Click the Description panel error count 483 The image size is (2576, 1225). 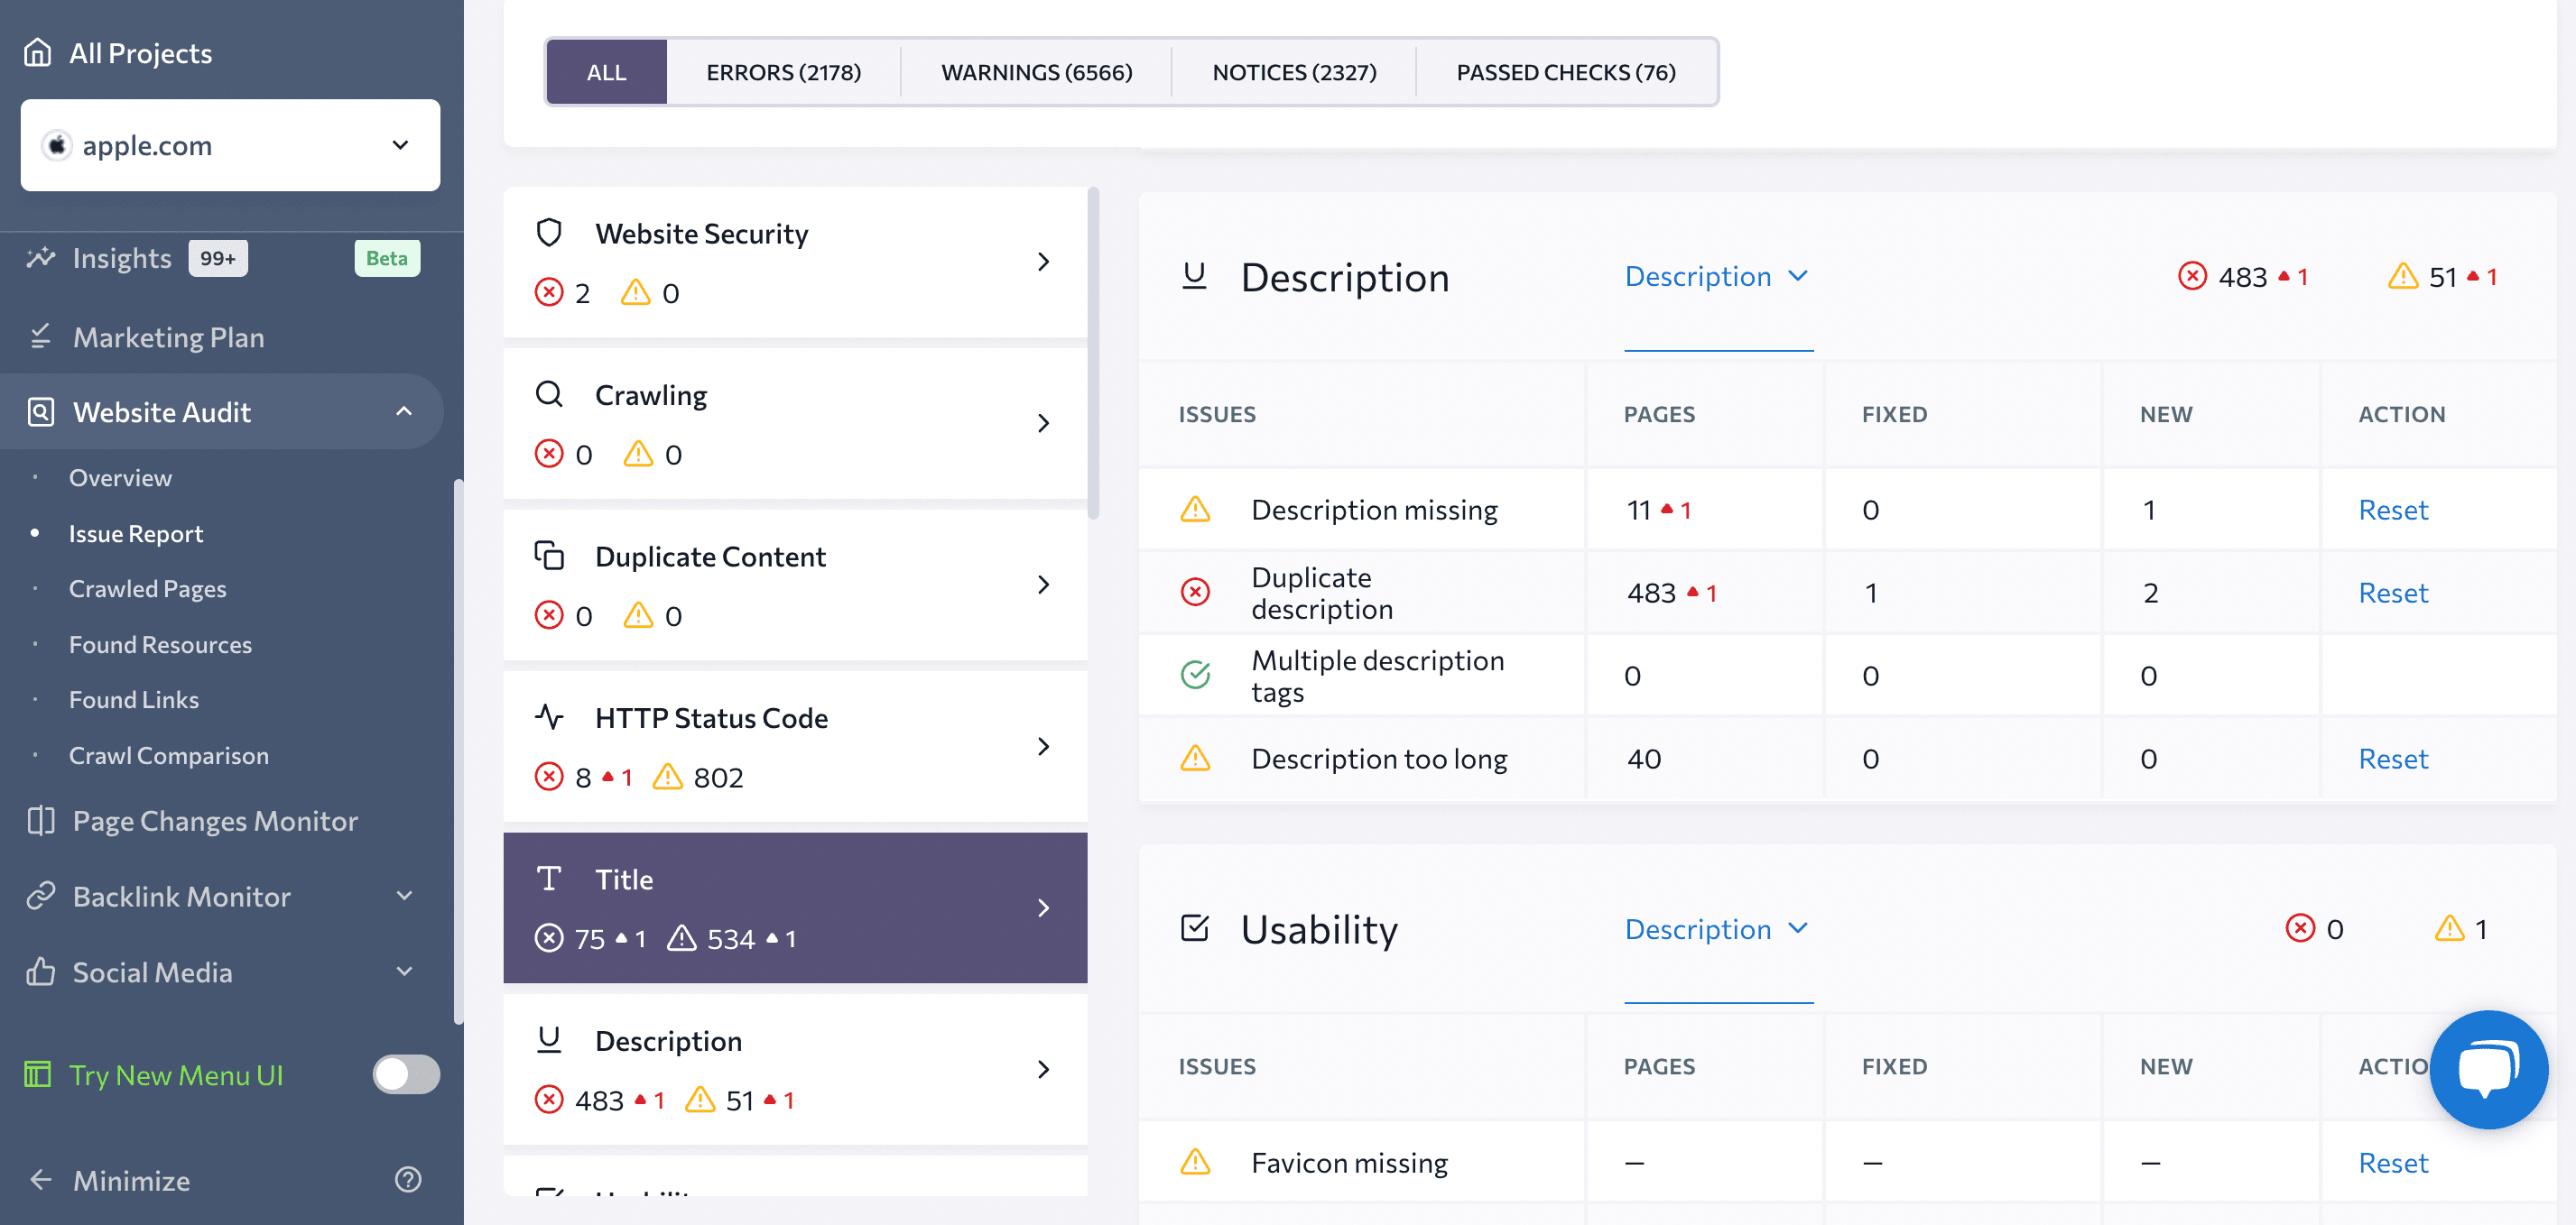2241,276
